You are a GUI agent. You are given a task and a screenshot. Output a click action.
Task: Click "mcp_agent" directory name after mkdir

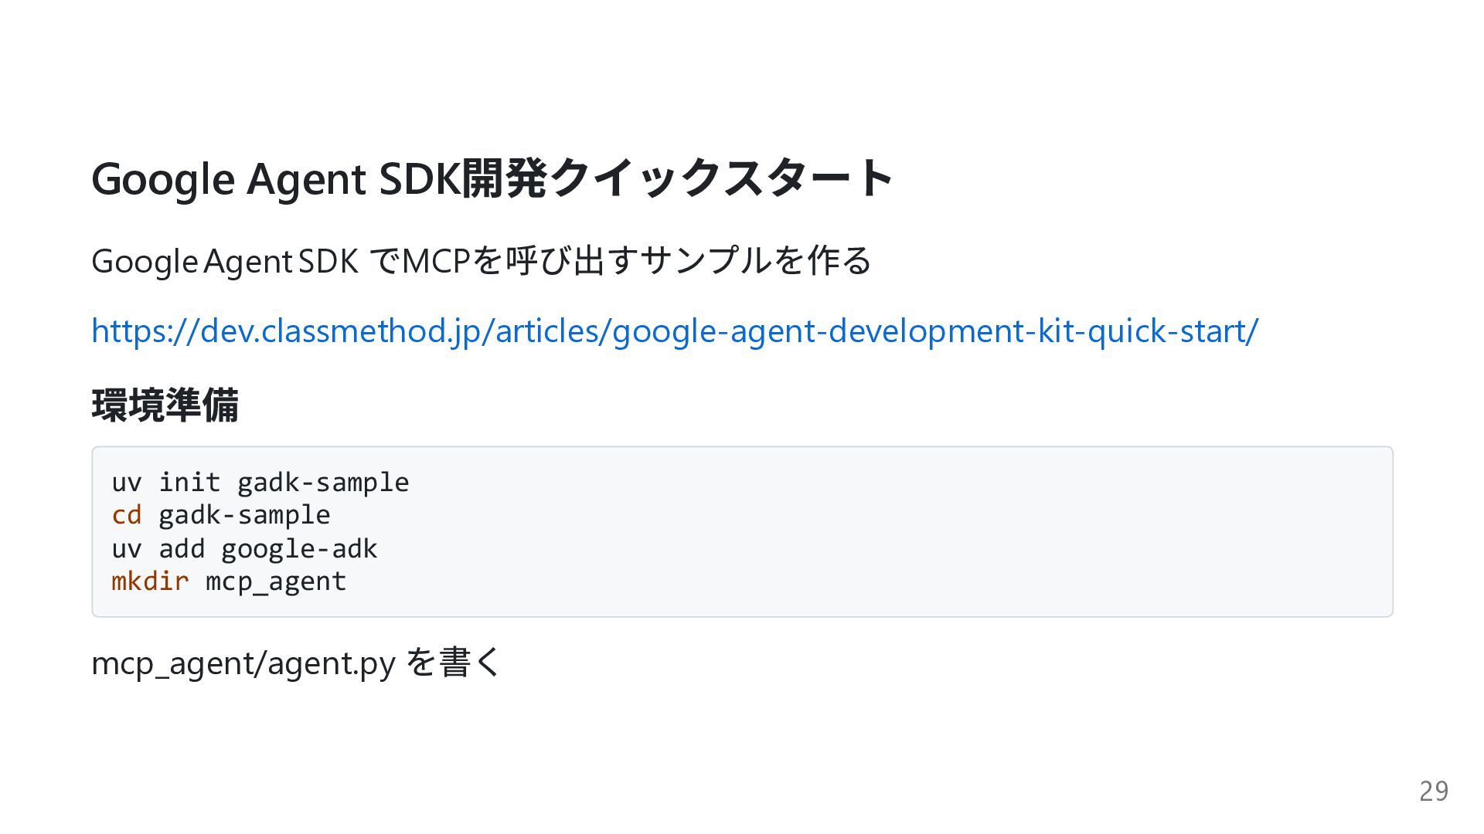(276, 581)
